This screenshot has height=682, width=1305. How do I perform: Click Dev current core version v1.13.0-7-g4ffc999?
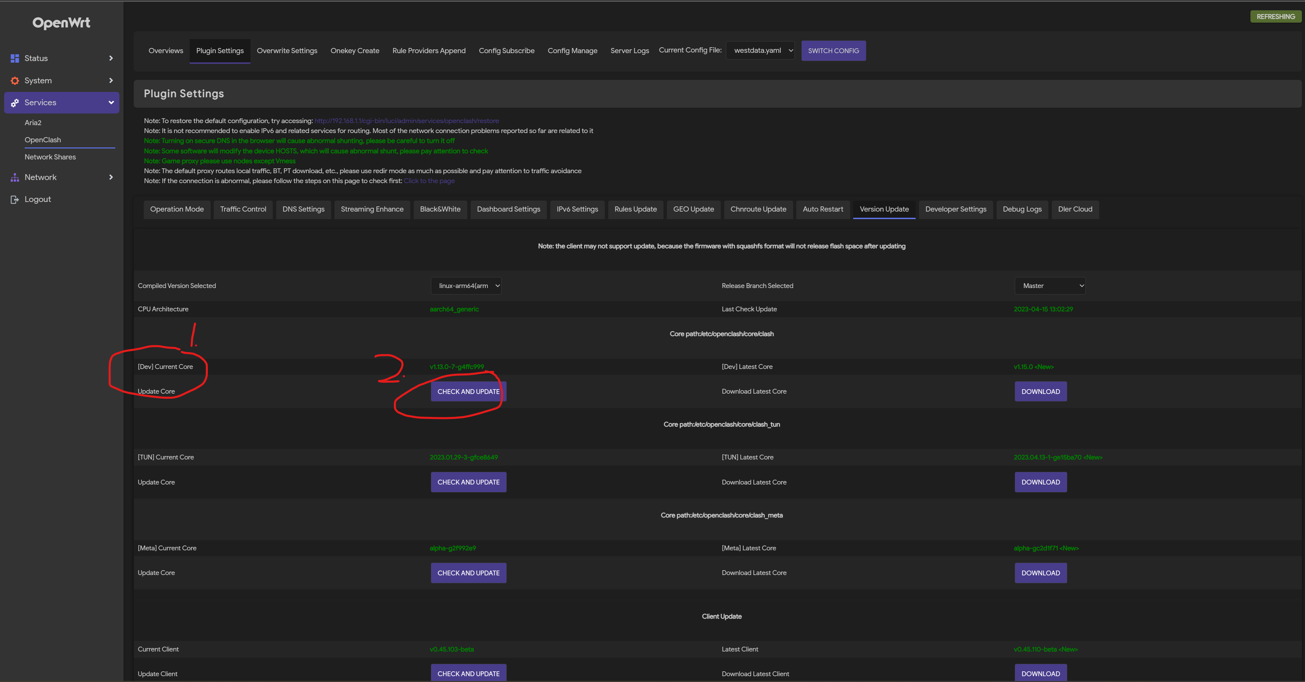tap(457, 367)
